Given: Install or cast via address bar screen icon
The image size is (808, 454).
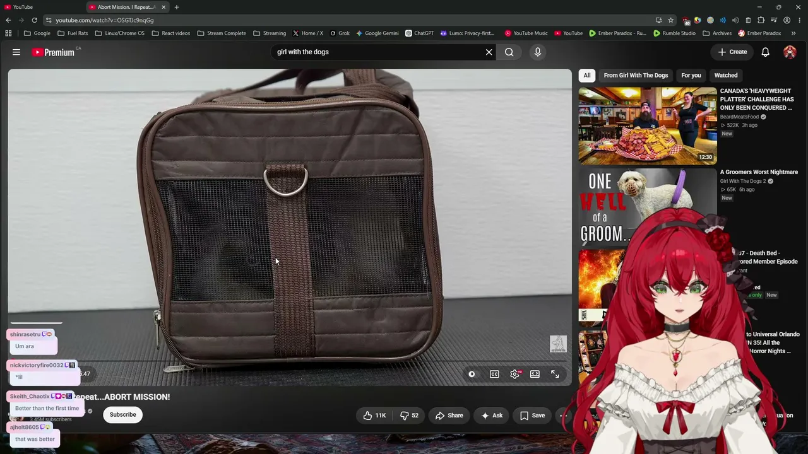Looking at the screenshot, I should pyautogui.click(x=659, y=20).
